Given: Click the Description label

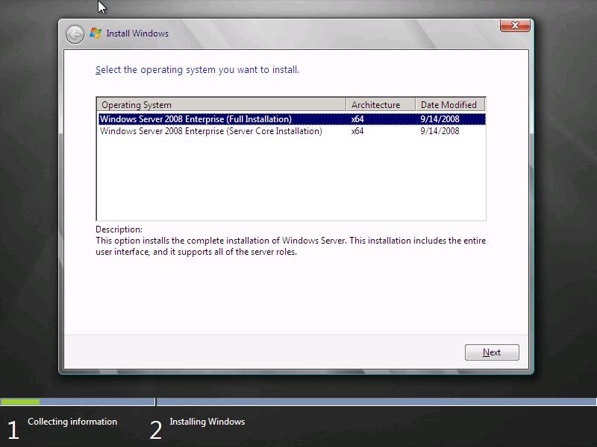Looking at the screenshot, I should pos(119,229).
